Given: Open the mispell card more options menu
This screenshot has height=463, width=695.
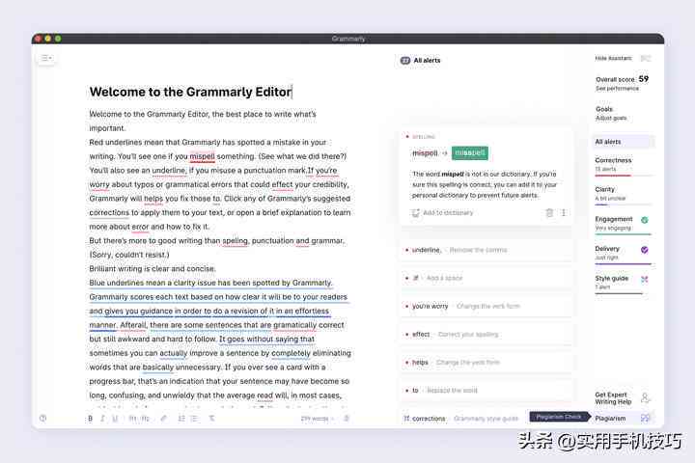Looking at the screenshot, I should 564,213.
